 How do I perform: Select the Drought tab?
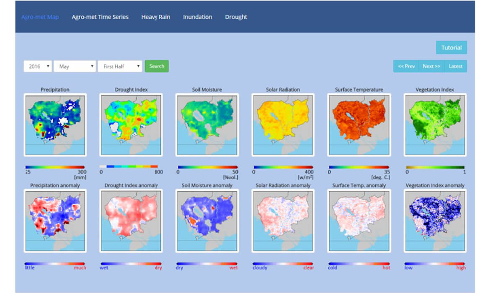click(236, 17)
